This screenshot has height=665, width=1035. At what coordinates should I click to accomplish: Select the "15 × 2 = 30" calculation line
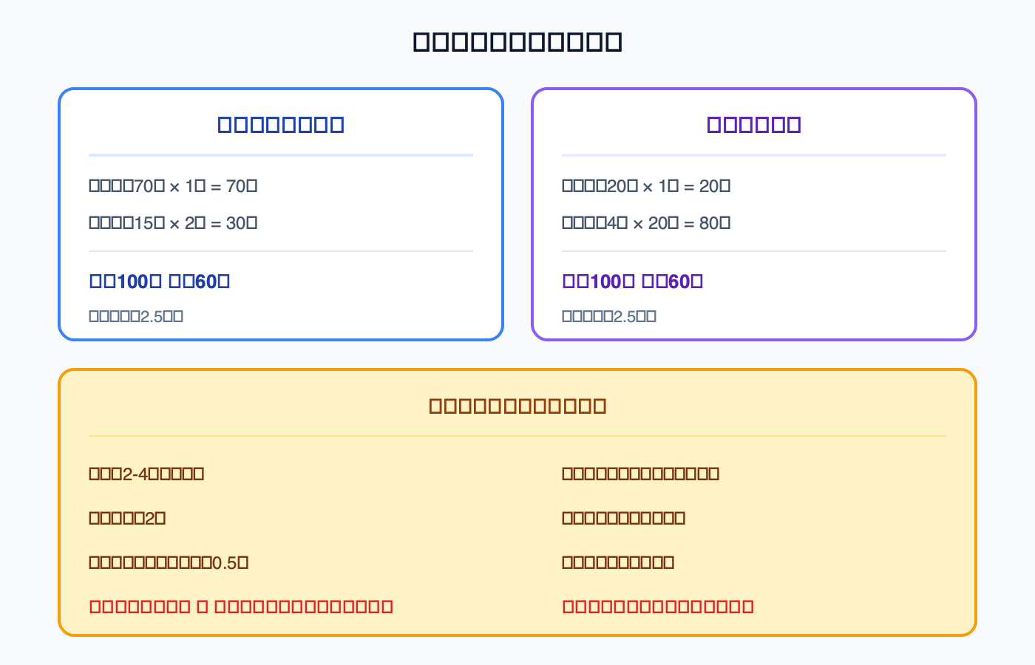point(173,223)
